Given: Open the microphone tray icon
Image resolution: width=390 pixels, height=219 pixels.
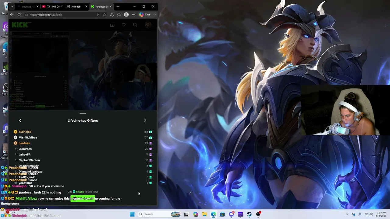Looking at the screenshot, I should coord(360,214).
